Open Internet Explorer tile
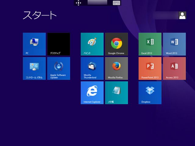This screenshot has height=146, width=195. point(92,93)
